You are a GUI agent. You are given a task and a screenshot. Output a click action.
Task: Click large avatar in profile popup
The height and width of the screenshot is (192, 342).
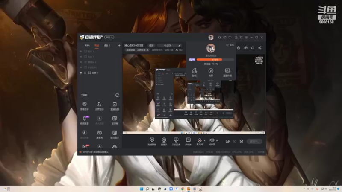[x=211, y=48]
